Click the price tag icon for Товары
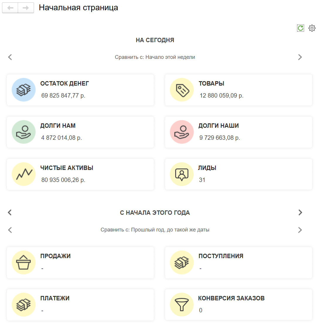The height and width of the screenshot is (327, 329). [x=182, y=90]
